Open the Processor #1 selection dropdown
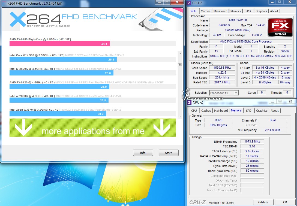The height and width of the screenshot is (206, 297). coord(224,93)
